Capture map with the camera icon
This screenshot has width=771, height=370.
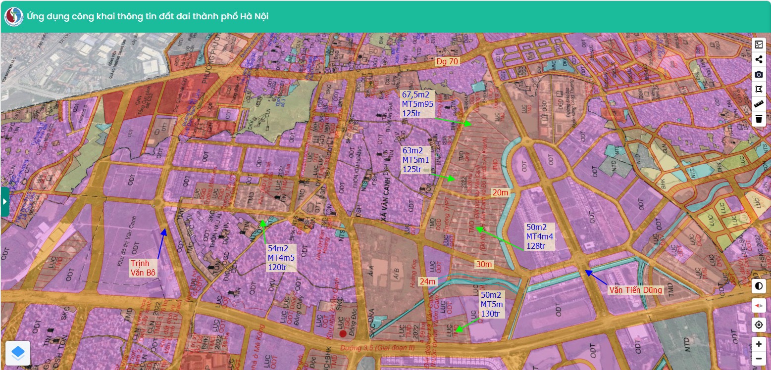[x=759, y=74]
